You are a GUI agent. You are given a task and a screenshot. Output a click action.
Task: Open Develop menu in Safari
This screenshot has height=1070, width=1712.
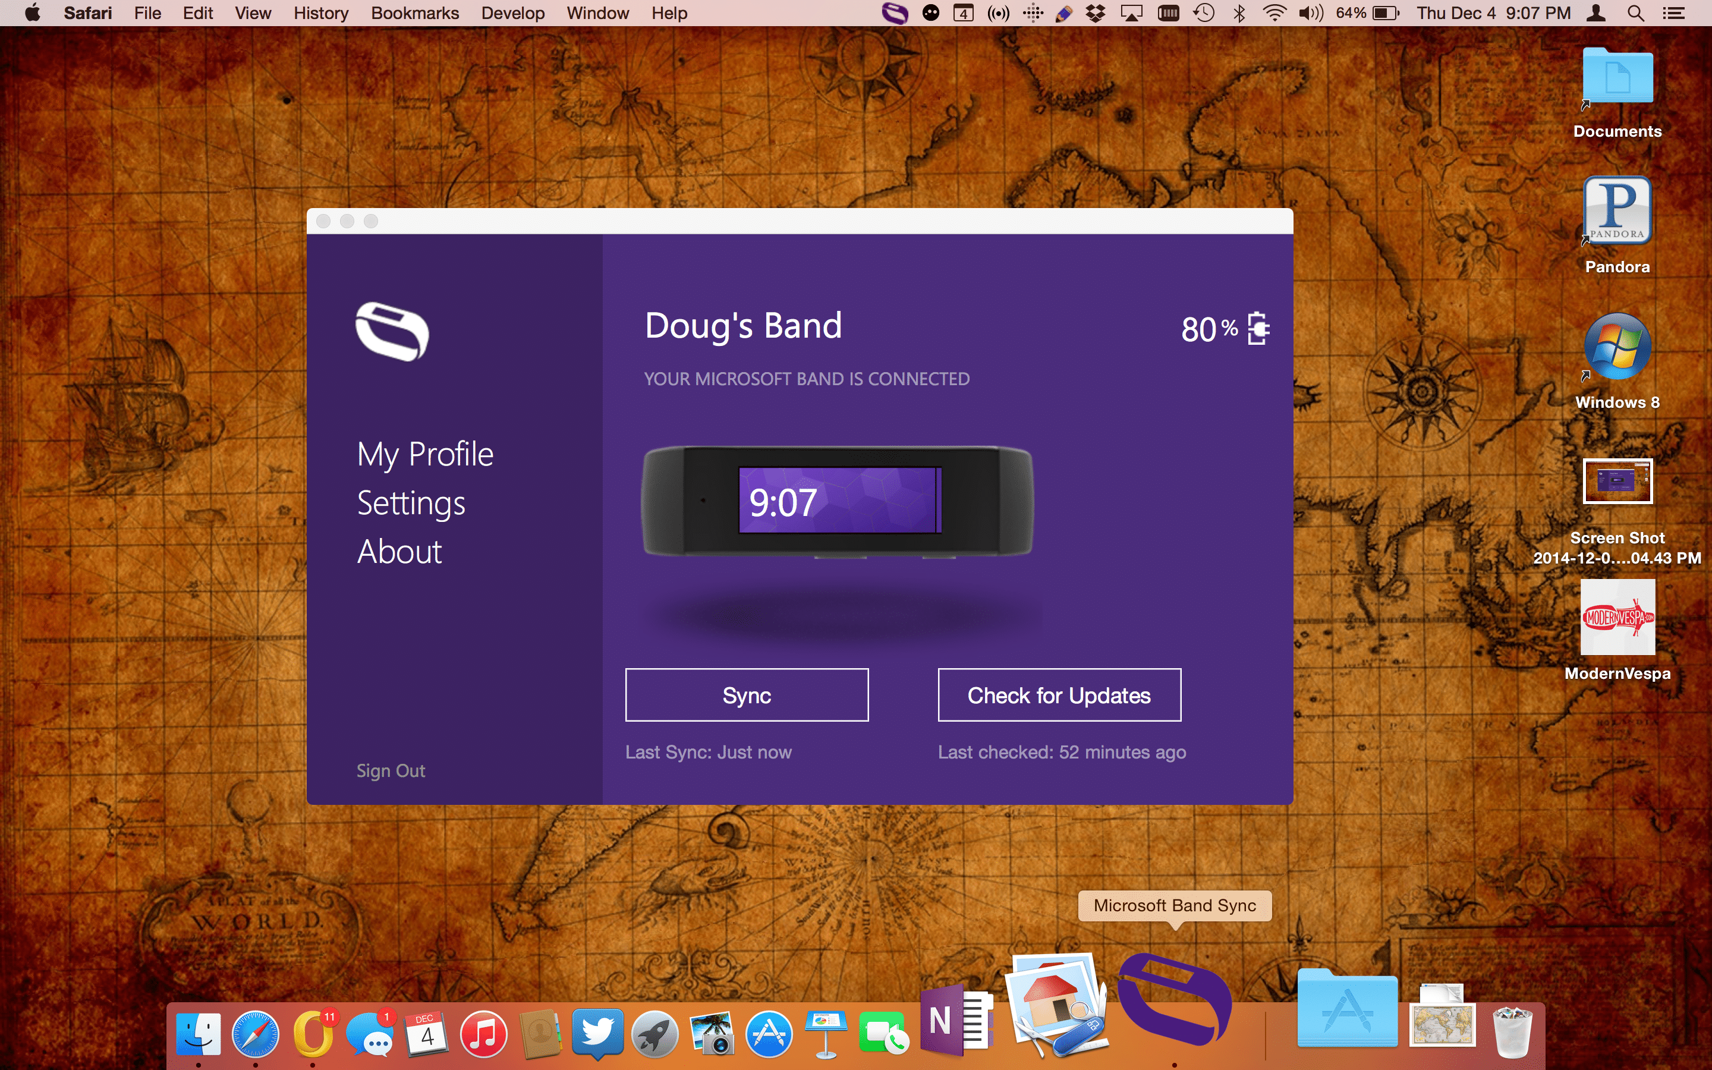click(x=514, y=14)
